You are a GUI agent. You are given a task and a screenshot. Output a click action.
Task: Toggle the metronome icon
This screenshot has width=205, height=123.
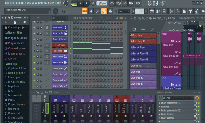pos(112,3)
